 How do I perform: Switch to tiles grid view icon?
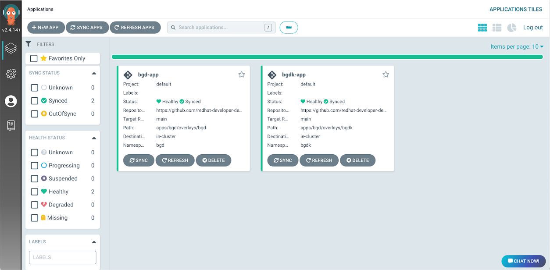482,28
